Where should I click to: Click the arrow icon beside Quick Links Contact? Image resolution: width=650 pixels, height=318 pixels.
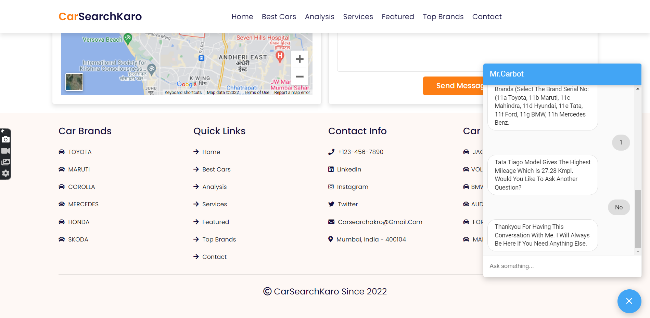[196, 257]
